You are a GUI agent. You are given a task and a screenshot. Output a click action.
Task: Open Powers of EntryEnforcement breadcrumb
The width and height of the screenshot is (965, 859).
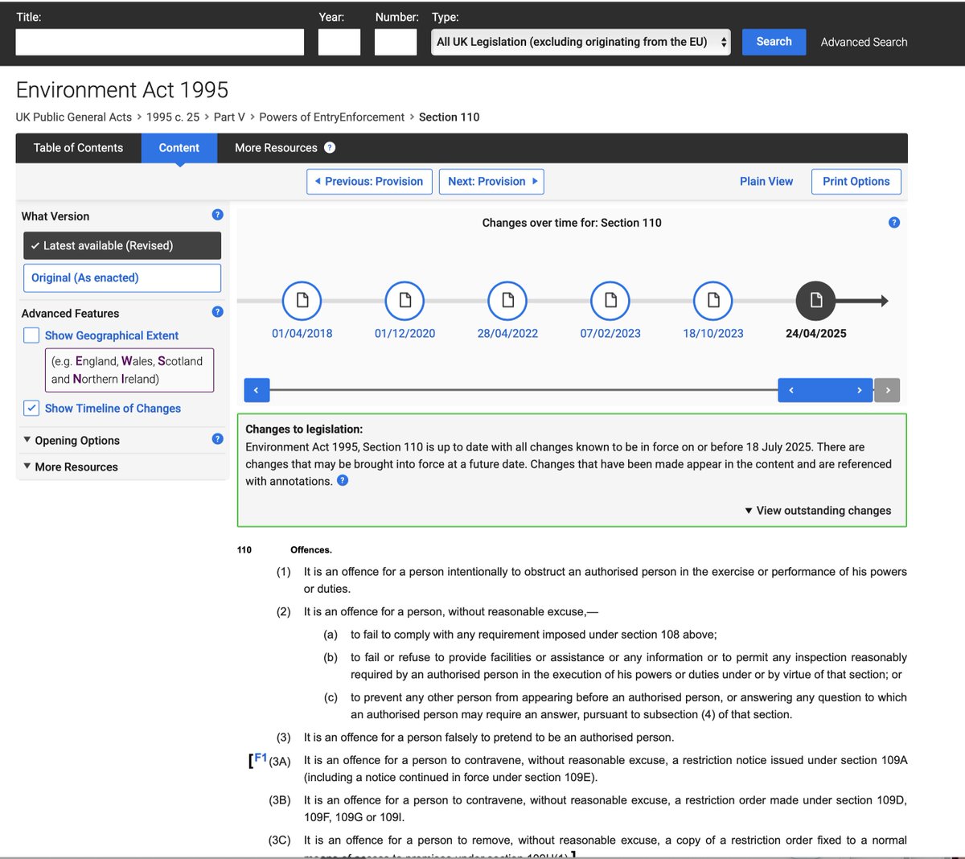[x=332, y=117]
